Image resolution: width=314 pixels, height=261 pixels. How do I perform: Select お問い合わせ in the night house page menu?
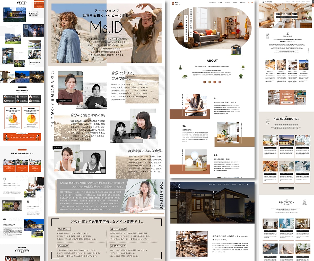click(242, 184)
